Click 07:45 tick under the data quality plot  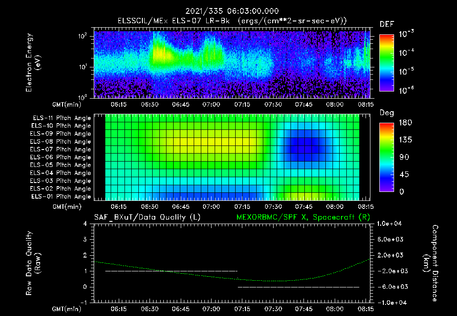point(303,309)
